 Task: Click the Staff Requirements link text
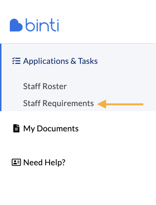click(59, 103)
